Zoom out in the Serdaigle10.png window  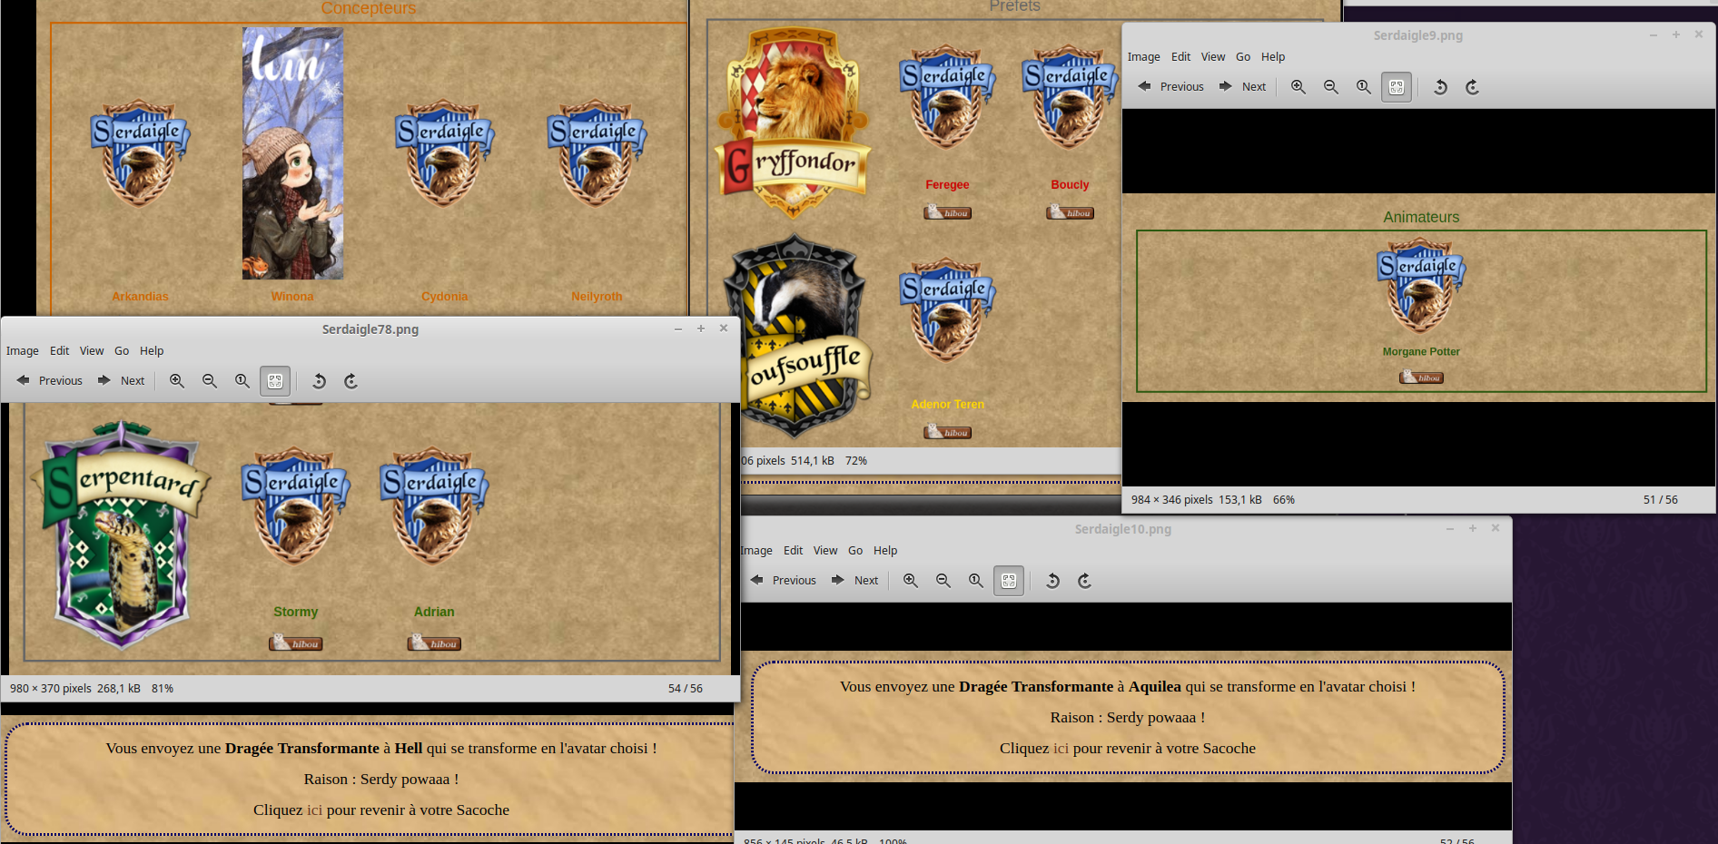(943, 581)
